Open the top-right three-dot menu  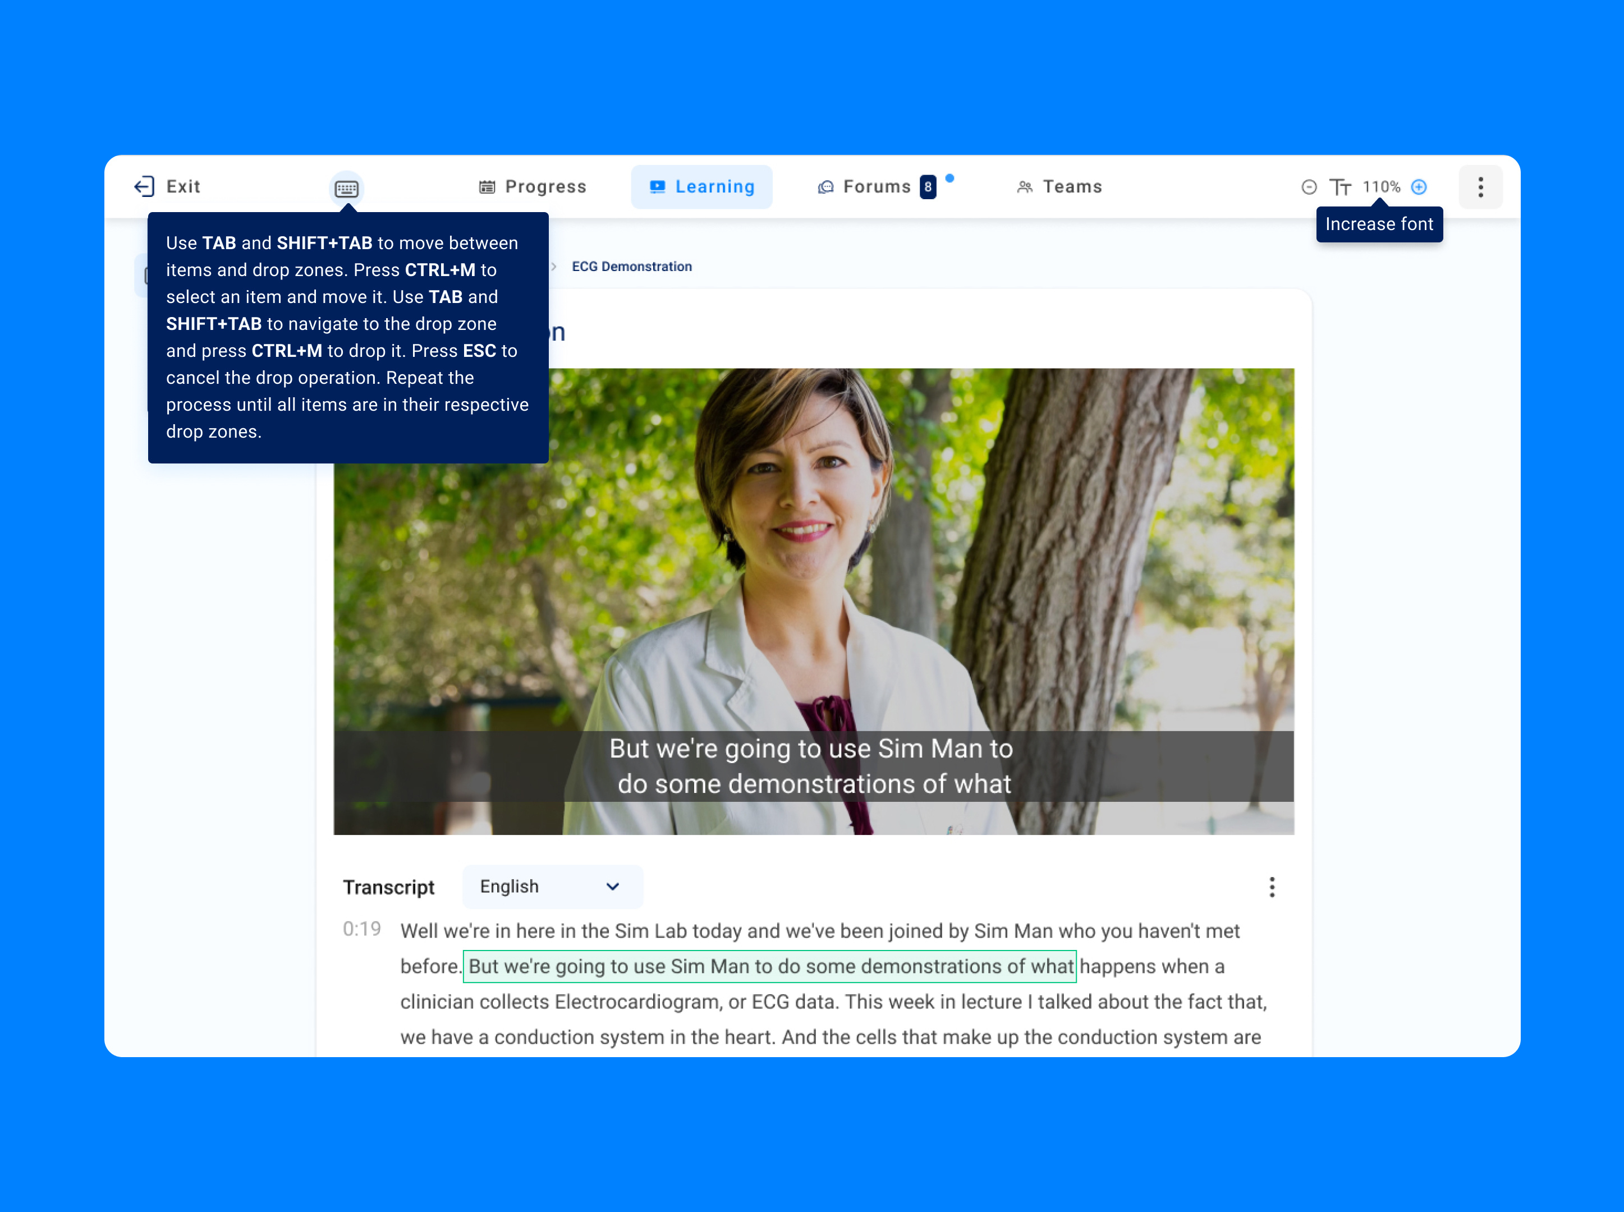[1480, 187]
